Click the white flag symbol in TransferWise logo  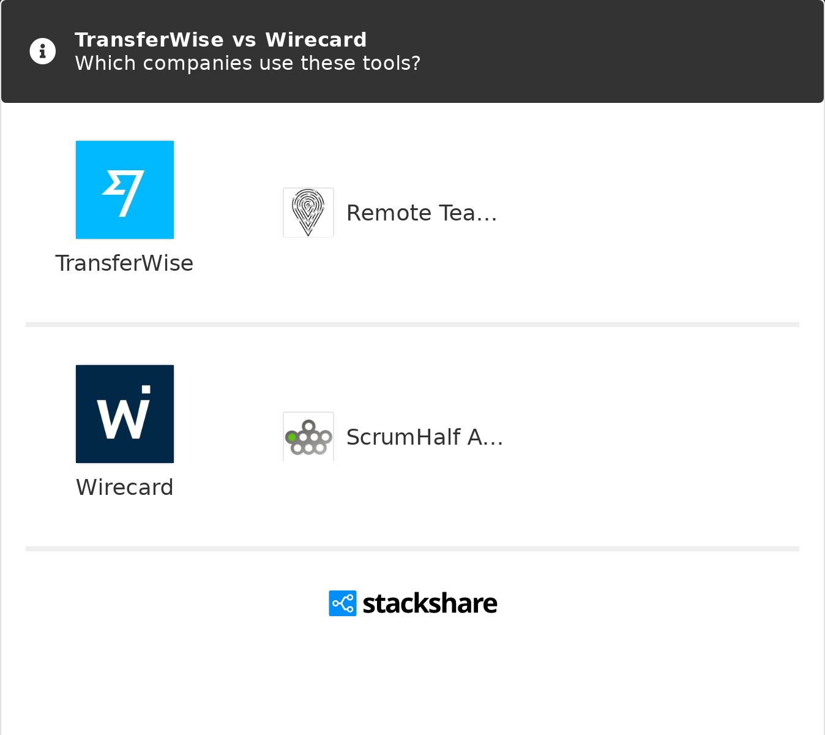124,192
